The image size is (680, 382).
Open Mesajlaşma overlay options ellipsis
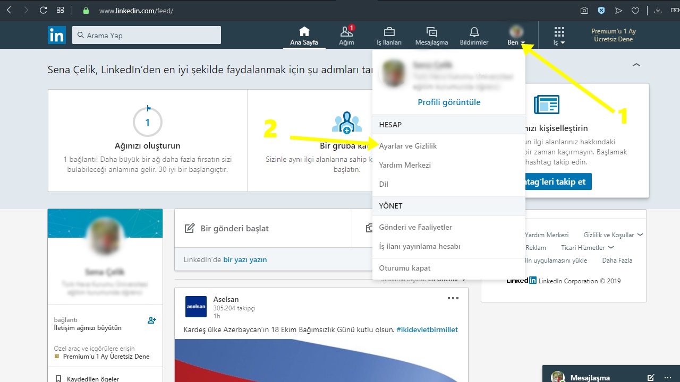tap(668, 378)
